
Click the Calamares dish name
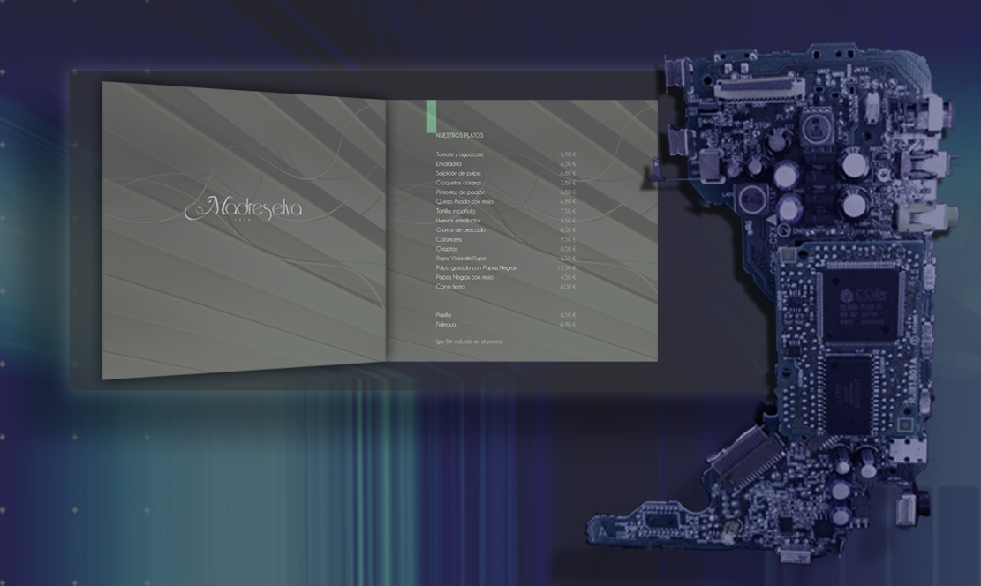click(449, 239)
